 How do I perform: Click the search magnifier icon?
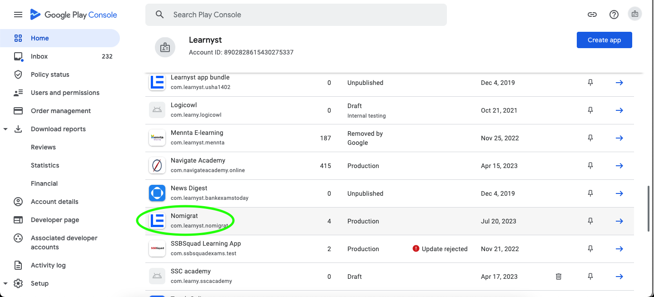coord(159,15)
